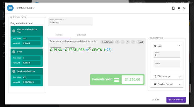The width and height of the screenshot is (194, 107).
Task: Click the Formula Builder calculator icon
Action: (x=10, y=8)
